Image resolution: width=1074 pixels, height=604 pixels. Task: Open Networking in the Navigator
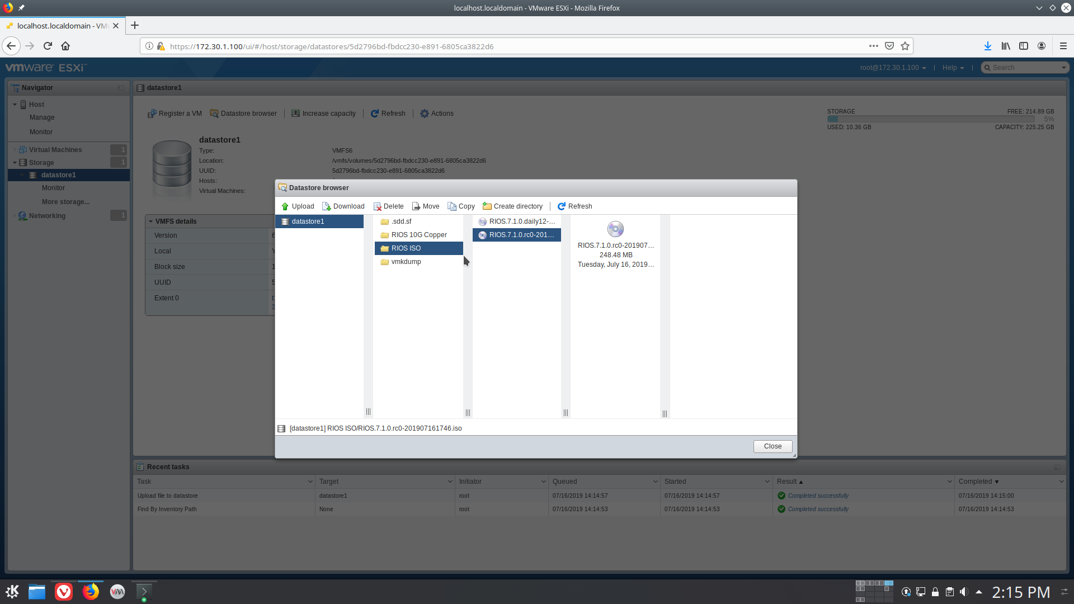[47, 216]
